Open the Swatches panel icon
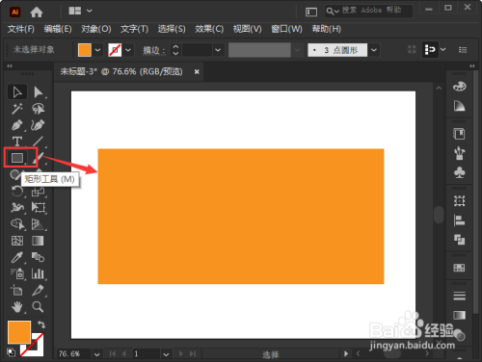This screenshot has width=482, height=362. 459,268
